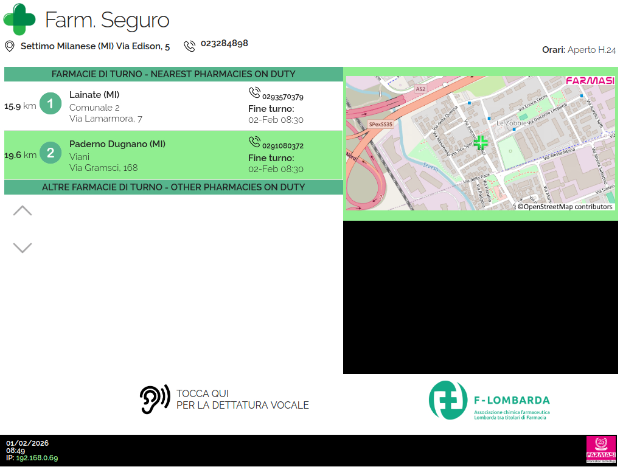Screen dimensions: 623x467
Task: Click the green cross pharmacy logo
Action: [20, 19]
